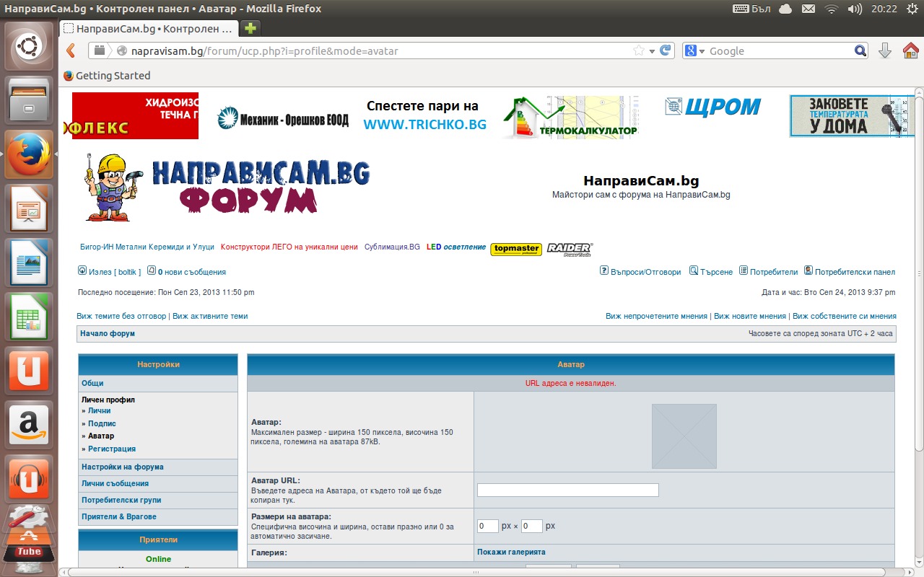
Task: Expand the URL bar history dropdown arrow
Action: pos(652,51)
